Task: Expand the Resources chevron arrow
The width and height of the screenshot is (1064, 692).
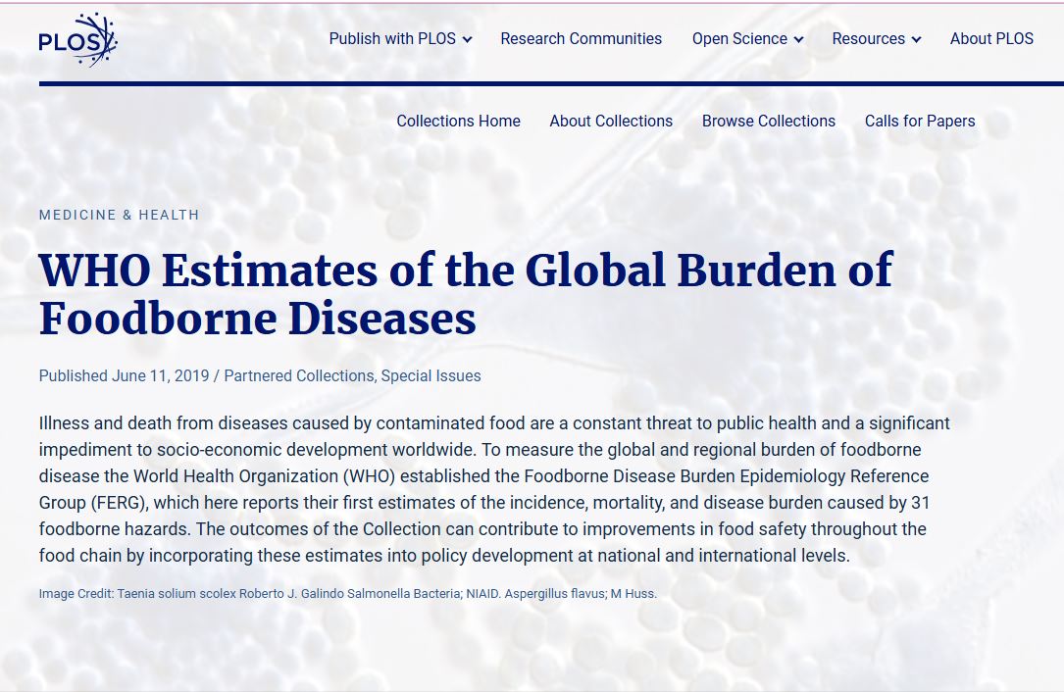Action: pyautogui.click(x=916, y=40)
